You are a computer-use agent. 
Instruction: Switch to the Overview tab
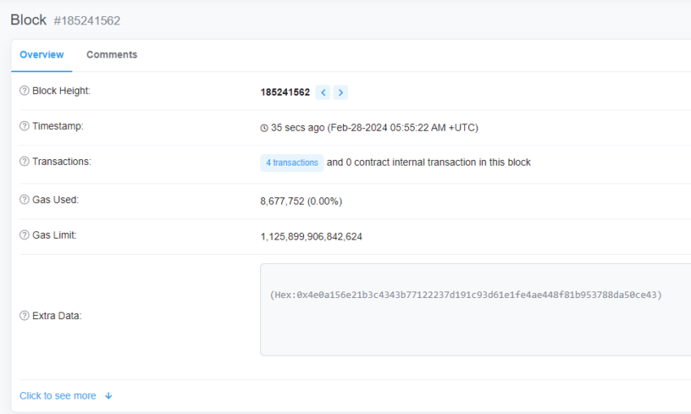[41, 55]
